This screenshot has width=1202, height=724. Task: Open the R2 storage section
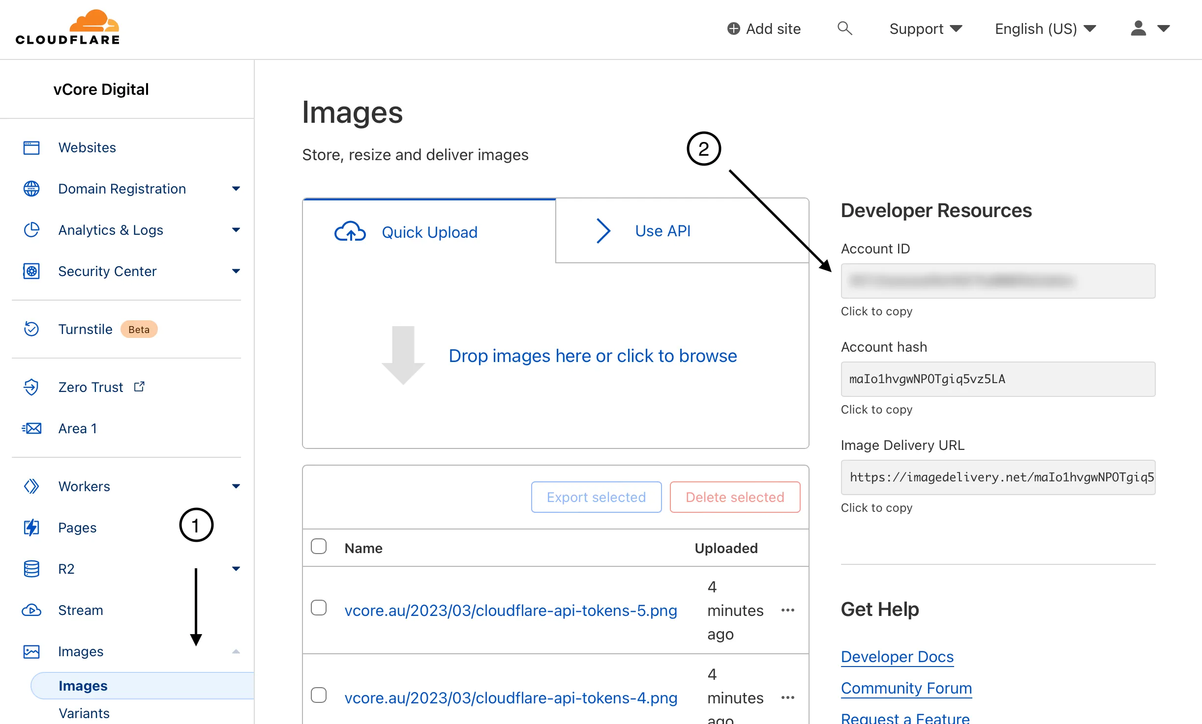pos(66,569)
